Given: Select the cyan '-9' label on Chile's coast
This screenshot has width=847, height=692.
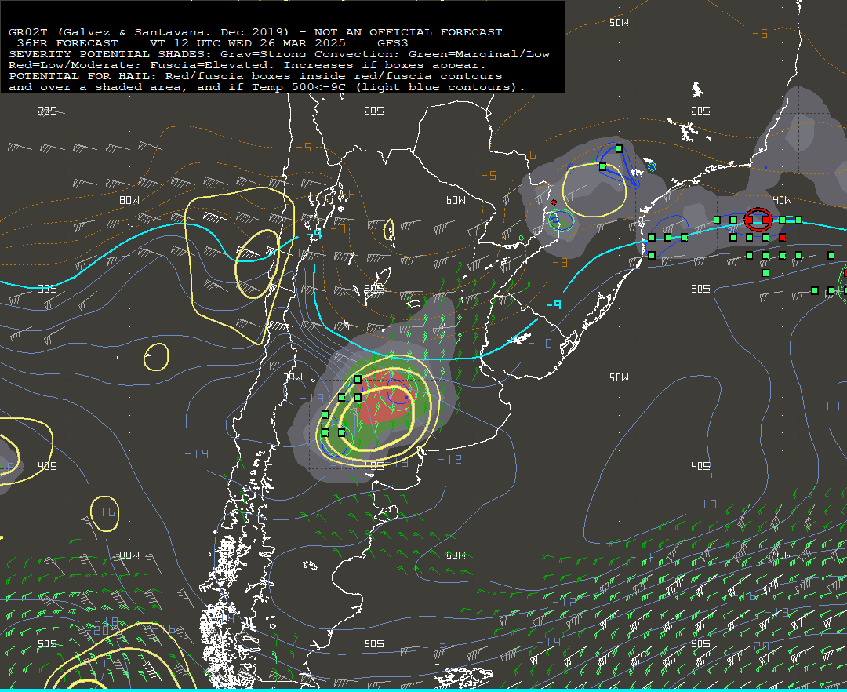Looking at the screenshot, I should point(314,233).
